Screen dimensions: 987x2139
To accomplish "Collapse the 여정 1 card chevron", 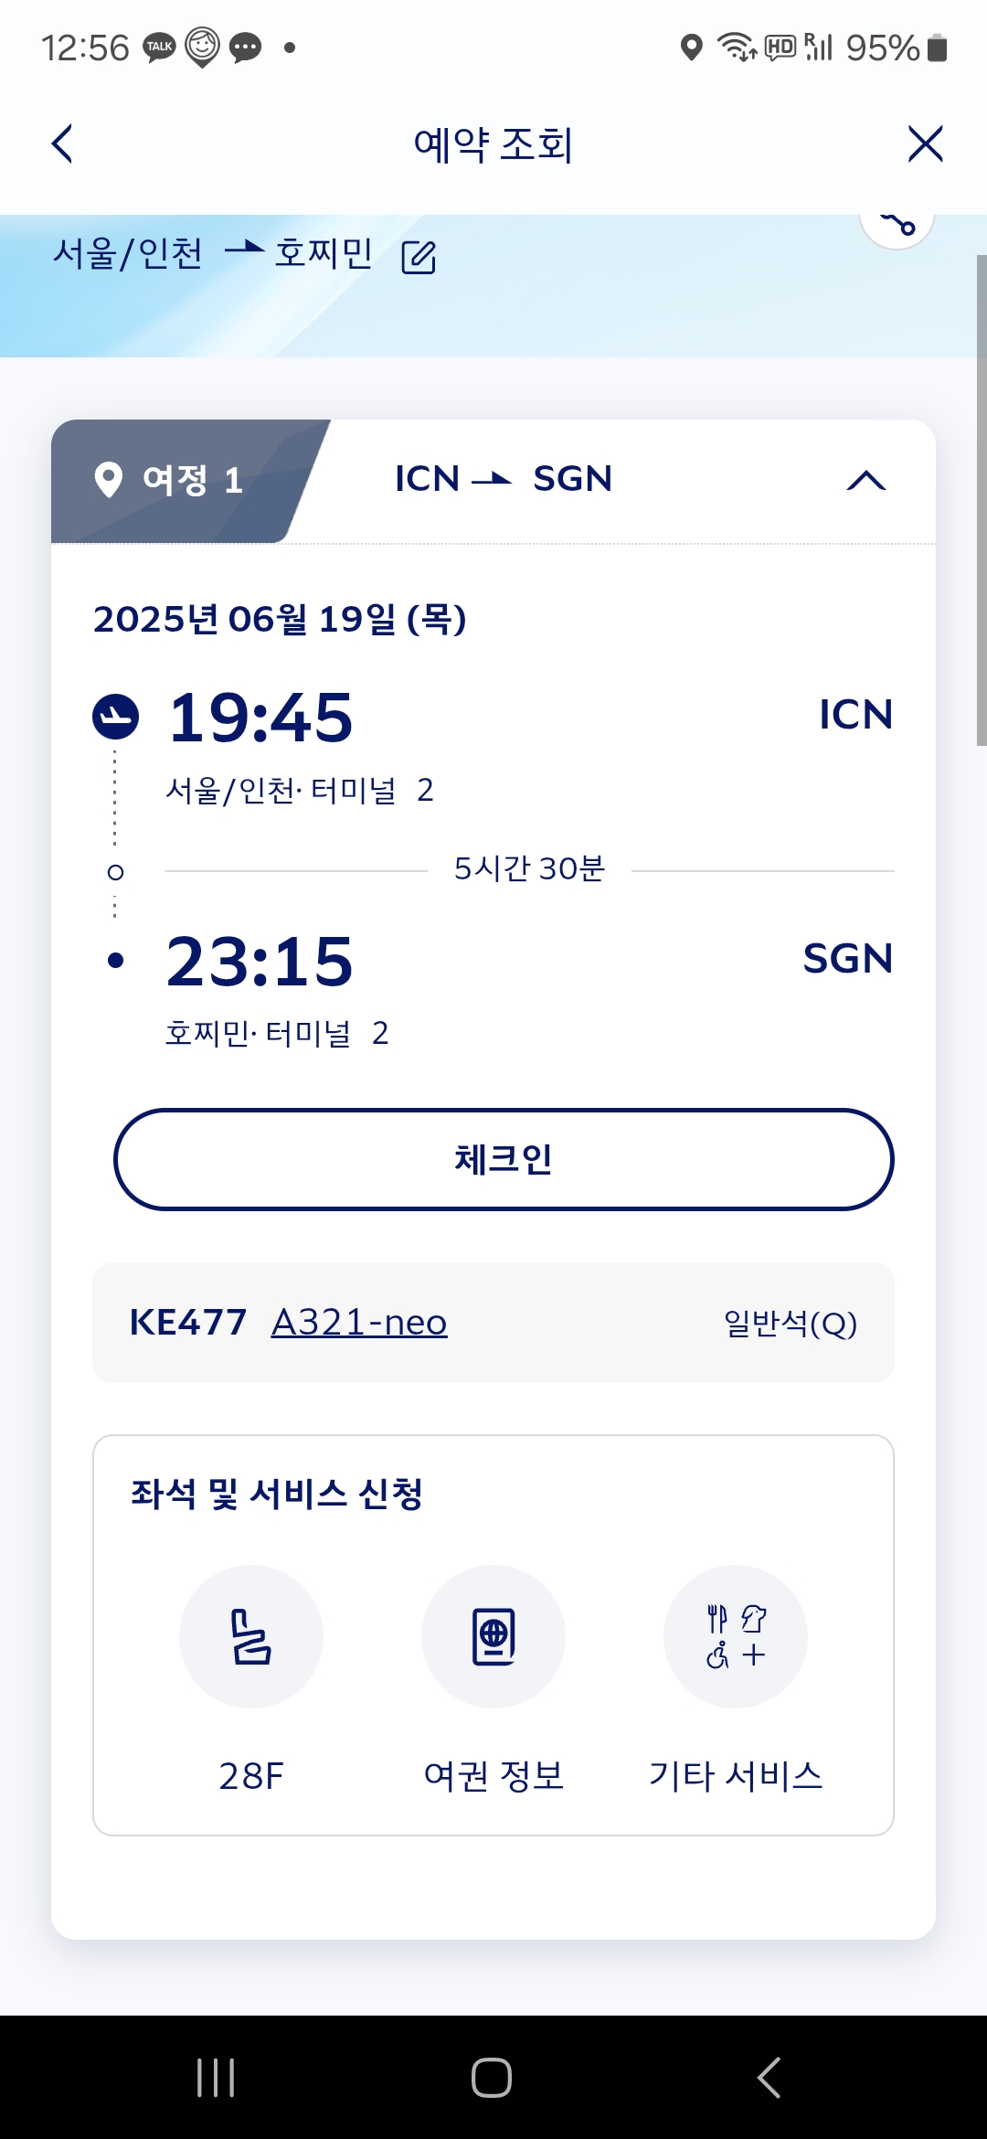I will point(865,481).
